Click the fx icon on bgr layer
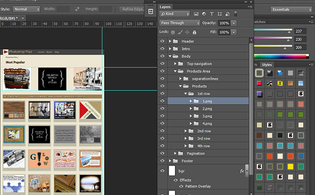 242,171
